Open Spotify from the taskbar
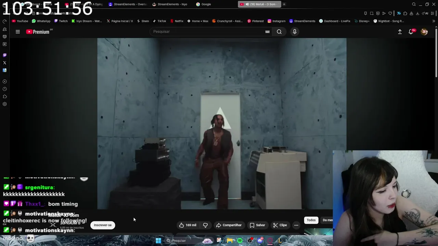This screenshot has height=246, width=438. pos(240,241)
